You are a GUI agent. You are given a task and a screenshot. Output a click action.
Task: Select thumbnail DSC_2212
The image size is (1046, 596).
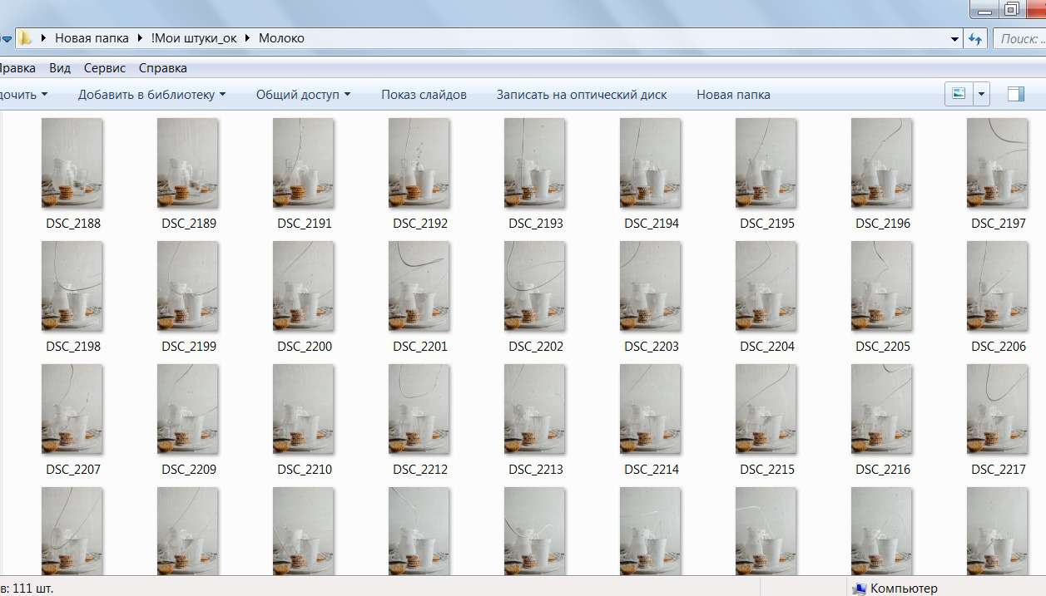(x=419, y=409)
